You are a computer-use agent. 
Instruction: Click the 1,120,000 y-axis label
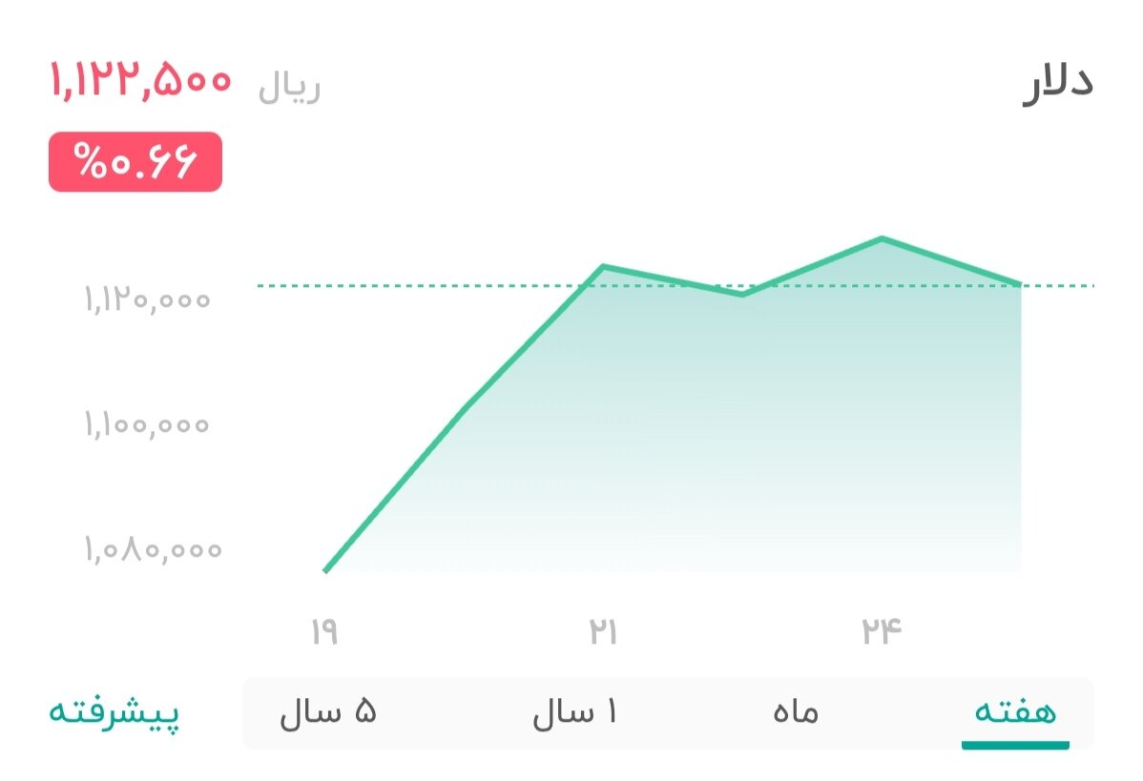tap(148, 298)
